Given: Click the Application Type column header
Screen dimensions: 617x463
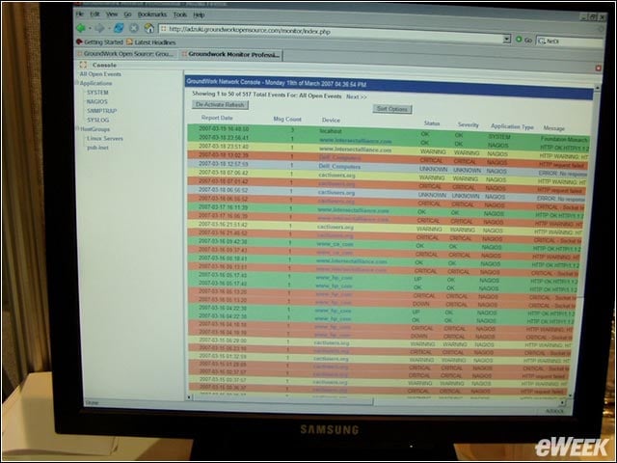Looking at the screenshot, I should tap(512, 126).
